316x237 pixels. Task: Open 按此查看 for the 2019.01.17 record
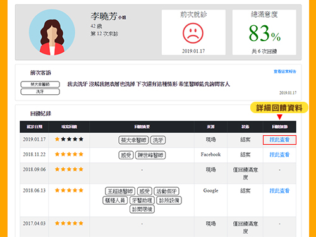[x=279, y=140]
